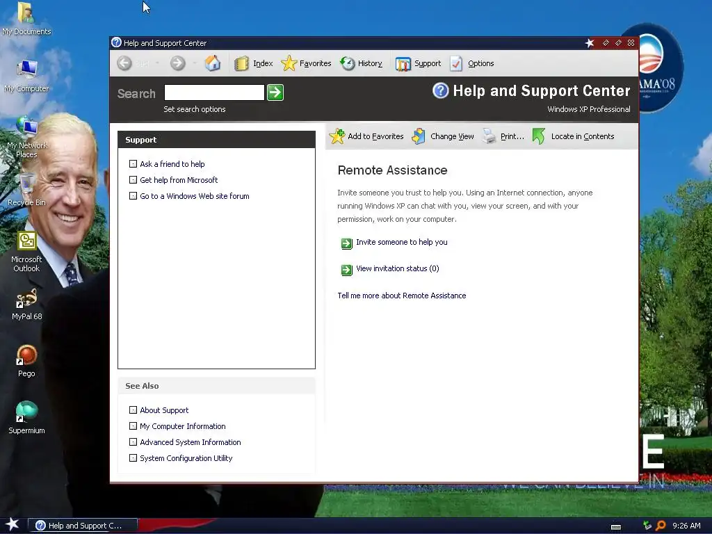Open the Index toolbar button
This screenshot has width=712, height=534.
click(254, 63)
